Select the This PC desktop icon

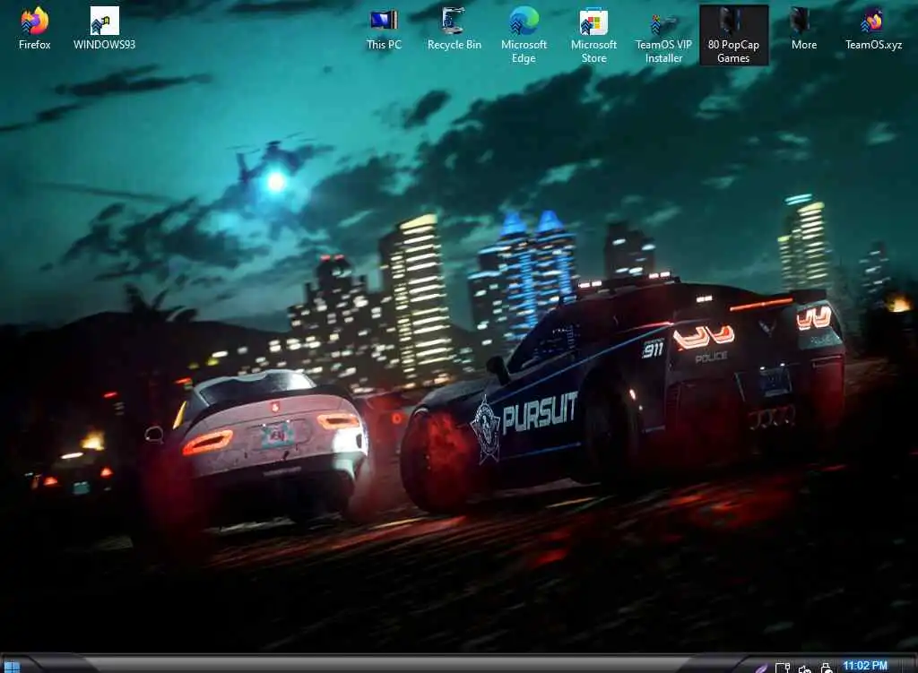click(x=384, y=29)
